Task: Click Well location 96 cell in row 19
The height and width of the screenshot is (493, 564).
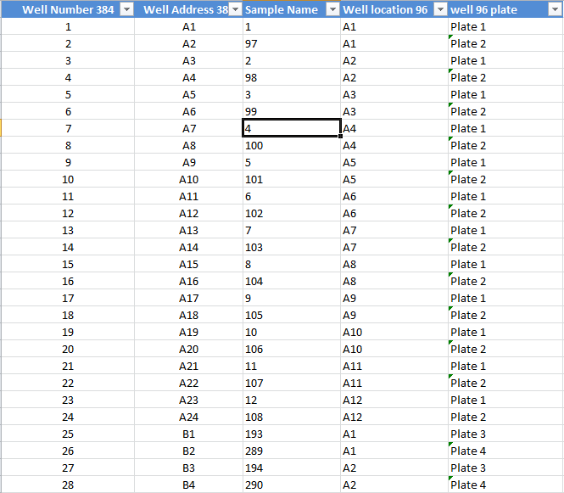Action: tap(394, 332)
